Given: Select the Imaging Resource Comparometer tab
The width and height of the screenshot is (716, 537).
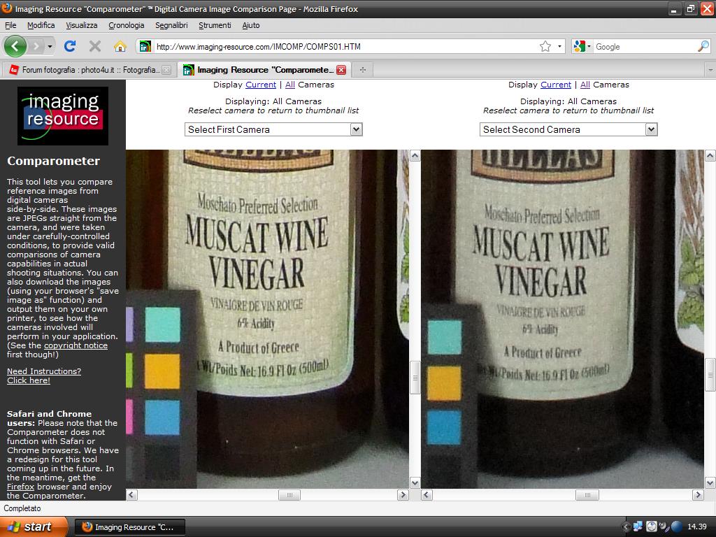Looking at the screenshot, I should (265, 70).
